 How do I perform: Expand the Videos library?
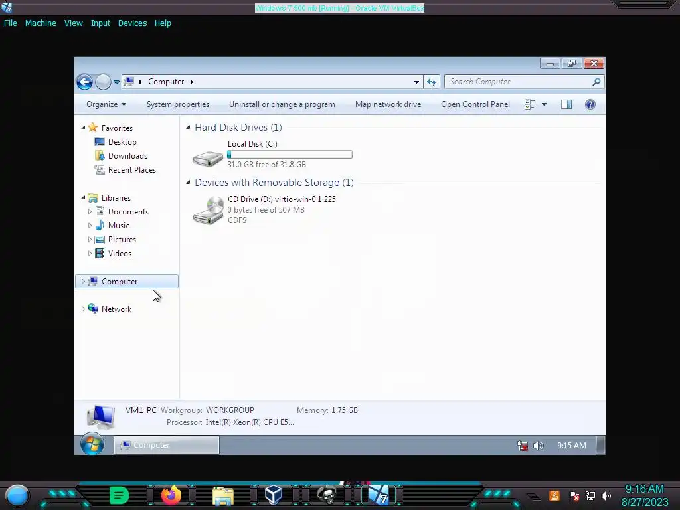pyautogui.click(x=90, y=253)
